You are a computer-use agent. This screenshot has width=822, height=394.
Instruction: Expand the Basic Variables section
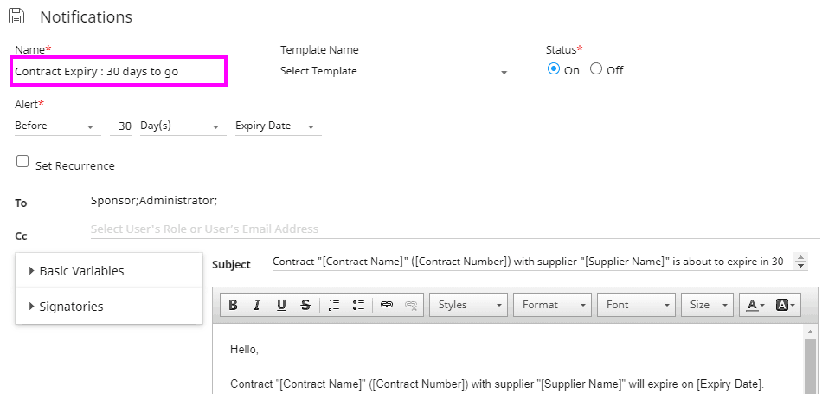(x=108, y=271)
